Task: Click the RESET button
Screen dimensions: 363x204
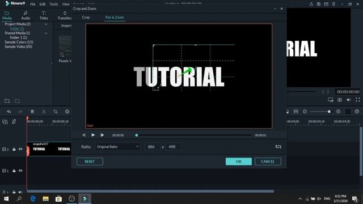Action: [90, 161]
